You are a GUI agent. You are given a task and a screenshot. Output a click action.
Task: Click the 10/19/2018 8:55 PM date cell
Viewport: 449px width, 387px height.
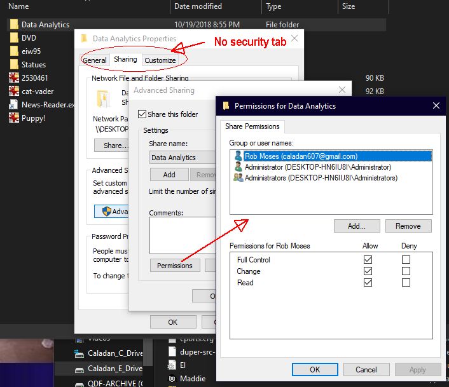coord(207,25)
